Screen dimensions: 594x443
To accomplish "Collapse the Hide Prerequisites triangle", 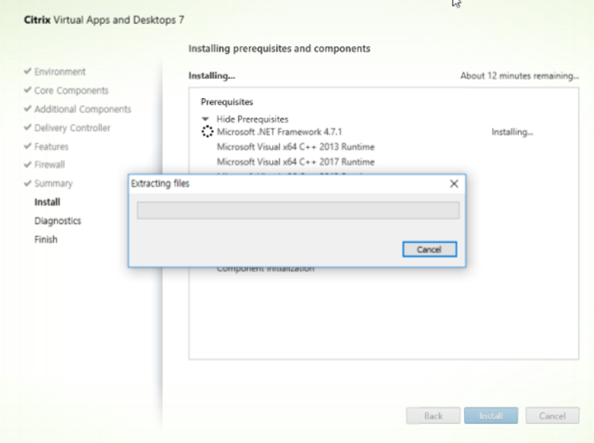I will (x=205, y=119).
